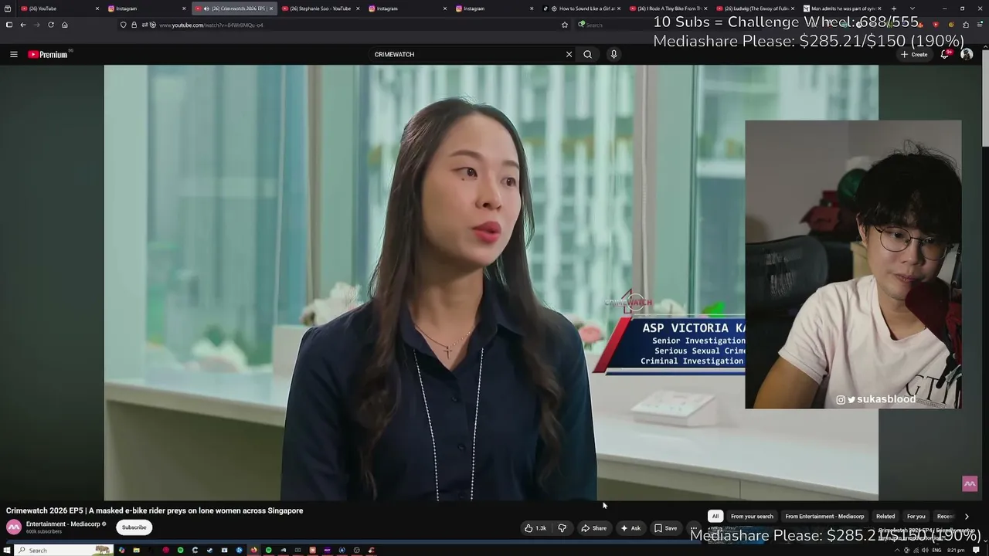Like the Crimewatch video
The height and width of the screenshot is (556, 989).
point(535,528)
